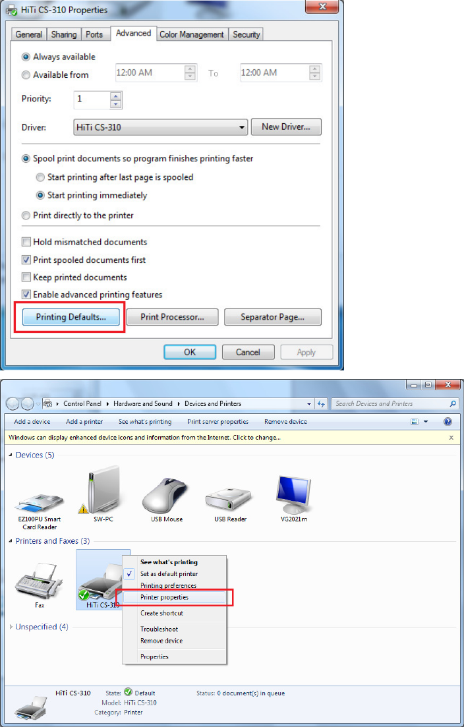This screenshot has height=727, width=464.
Task: Choose Printer properties from context menu
Action: (174, 597)
